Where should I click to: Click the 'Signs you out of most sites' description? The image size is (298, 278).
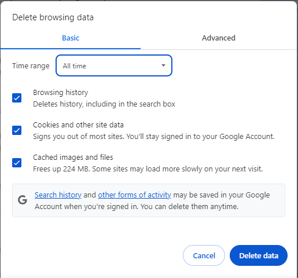point(154,137)
